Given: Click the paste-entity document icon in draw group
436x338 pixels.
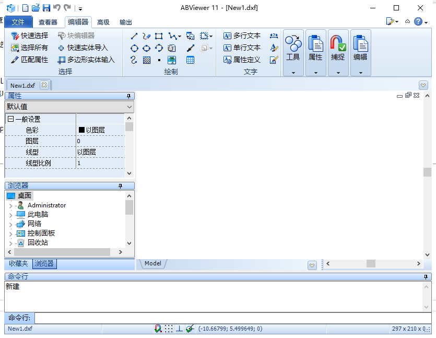Looking at the screenshot, I should coord(172,48).
